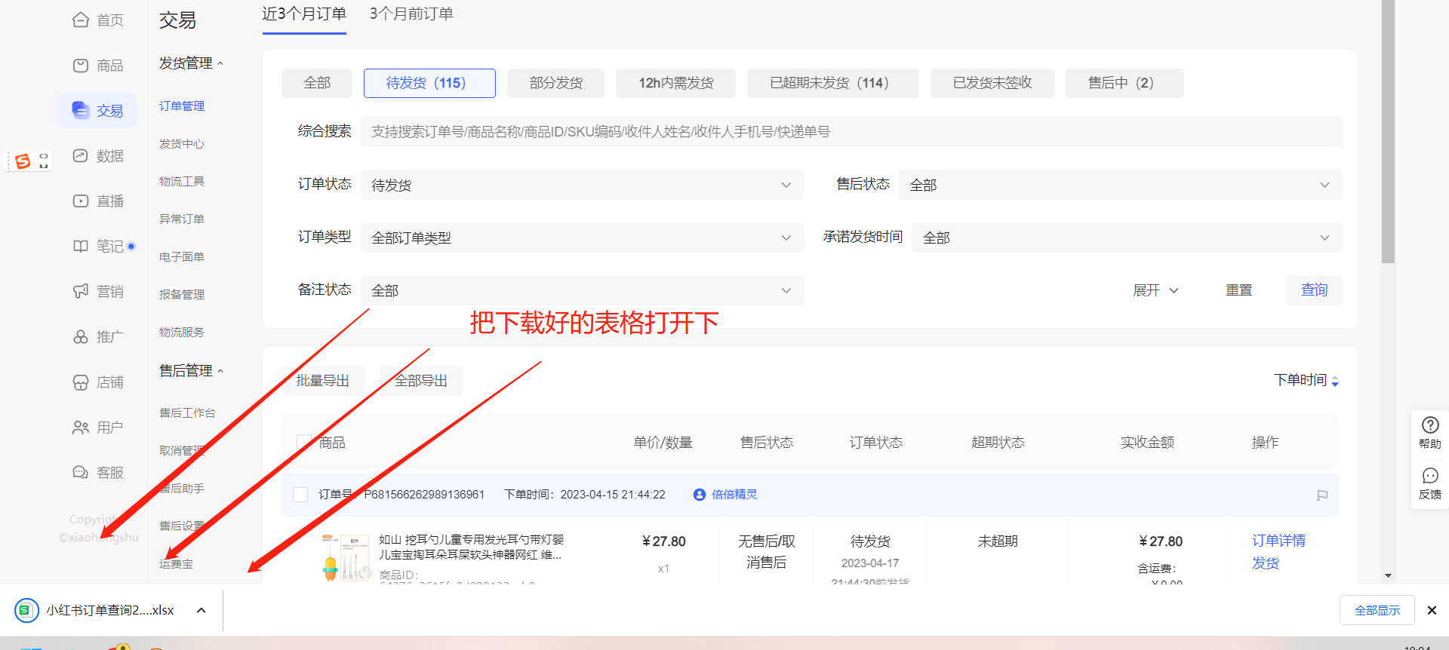Click the 帮助 help question mark icon

tap(1429, 425)
